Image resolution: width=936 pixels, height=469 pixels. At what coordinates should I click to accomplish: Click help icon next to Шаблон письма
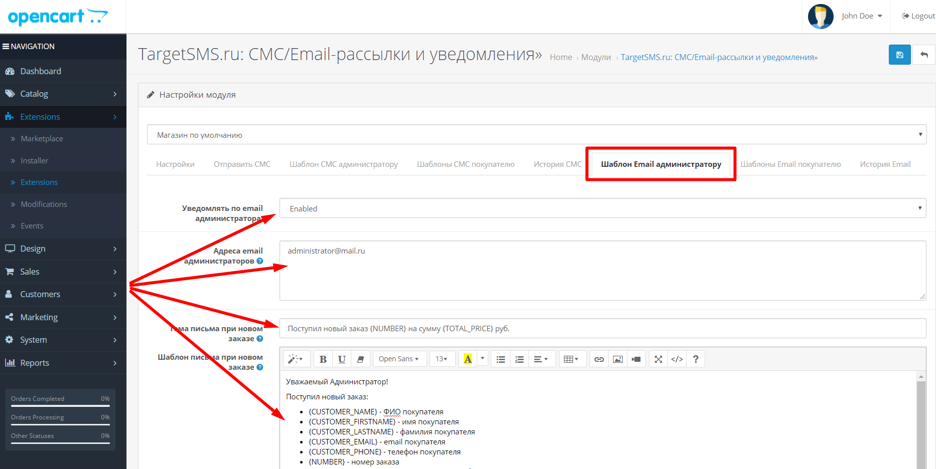point(259,367)
